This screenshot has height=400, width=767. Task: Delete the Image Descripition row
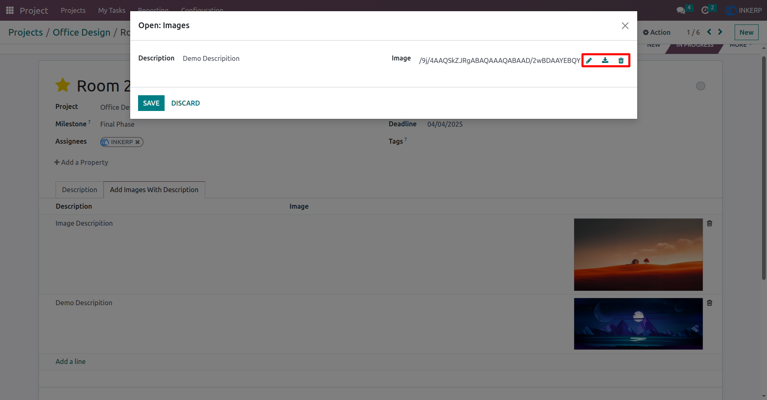coord(709,223)
